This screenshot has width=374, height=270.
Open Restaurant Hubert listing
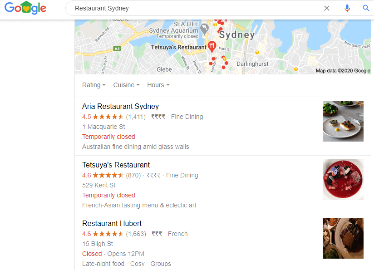tap(112, 224)
